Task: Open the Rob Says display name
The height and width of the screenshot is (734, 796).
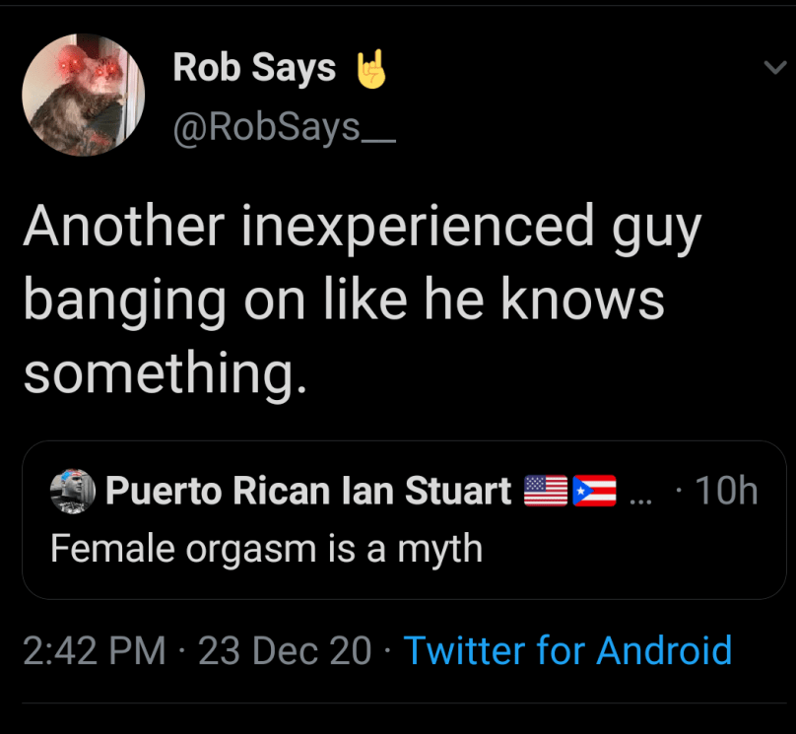Action: pos(254,68)
